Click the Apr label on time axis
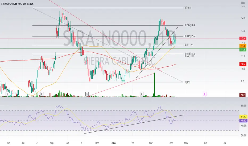This screenshot has height=146, width=248. coord(171,143)
